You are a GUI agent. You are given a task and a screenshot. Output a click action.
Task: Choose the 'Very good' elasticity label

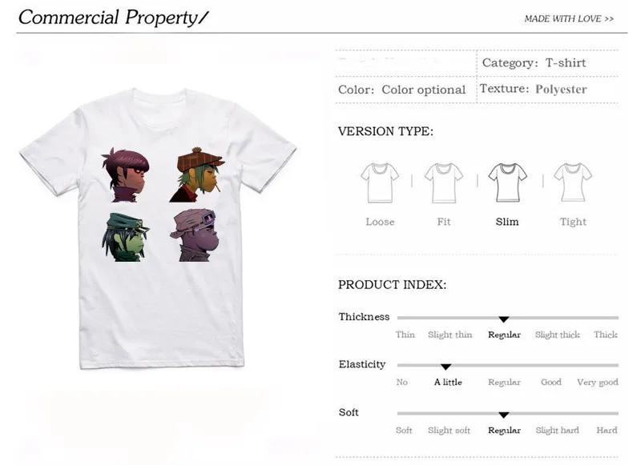pyautogui.click(x=597, y=383)
